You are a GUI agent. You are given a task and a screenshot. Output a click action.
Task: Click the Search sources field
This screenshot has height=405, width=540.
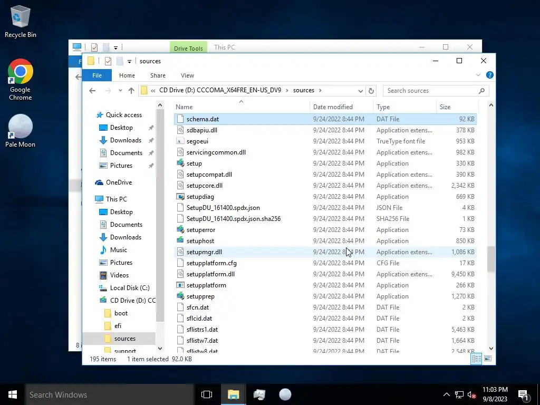[436, 91]
